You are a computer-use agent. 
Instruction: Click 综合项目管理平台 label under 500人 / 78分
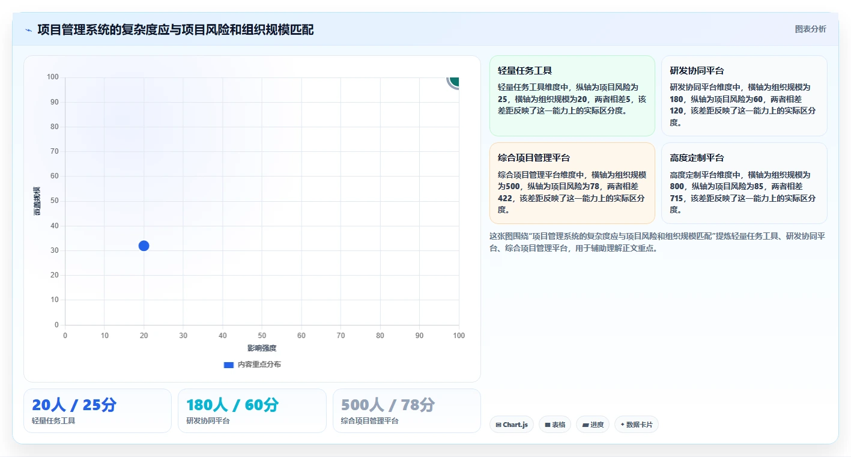pyautogui.click(x=370, y=421)
